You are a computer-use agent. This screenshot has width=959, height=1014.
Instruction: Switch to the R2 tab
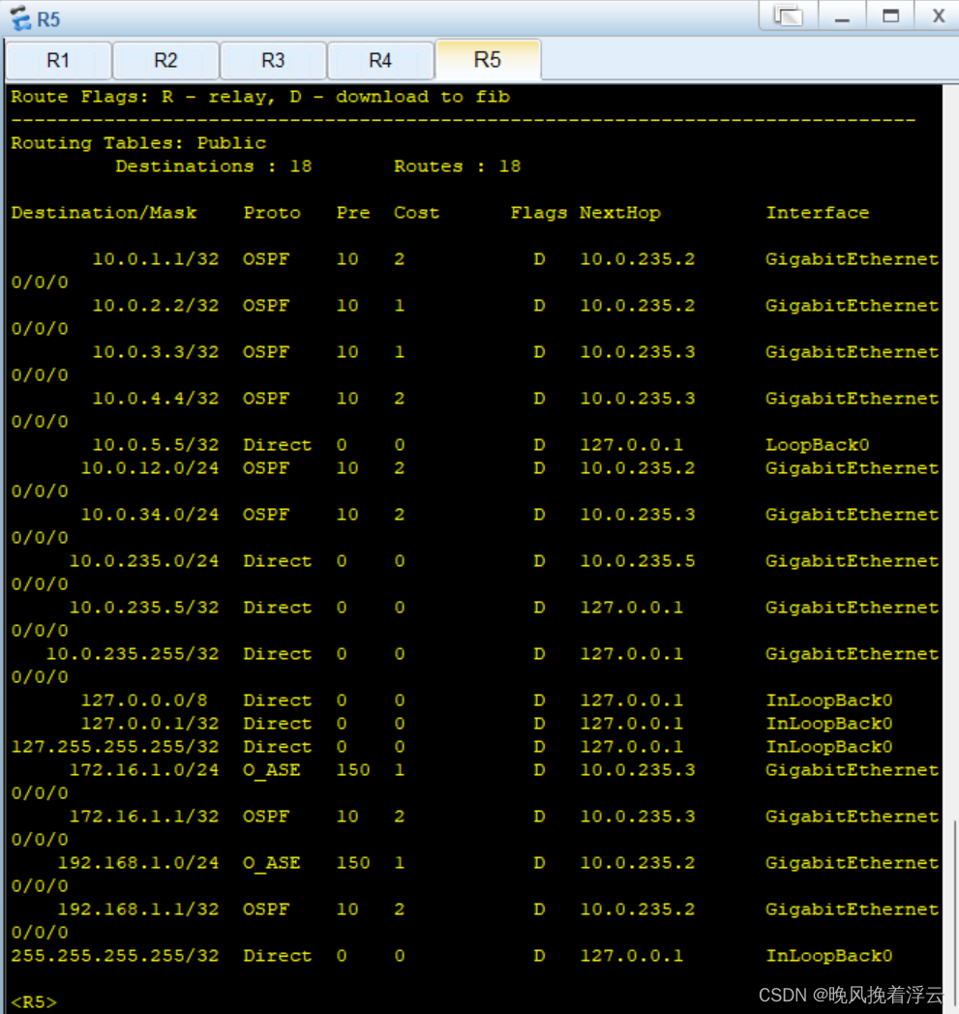point(165,60)
